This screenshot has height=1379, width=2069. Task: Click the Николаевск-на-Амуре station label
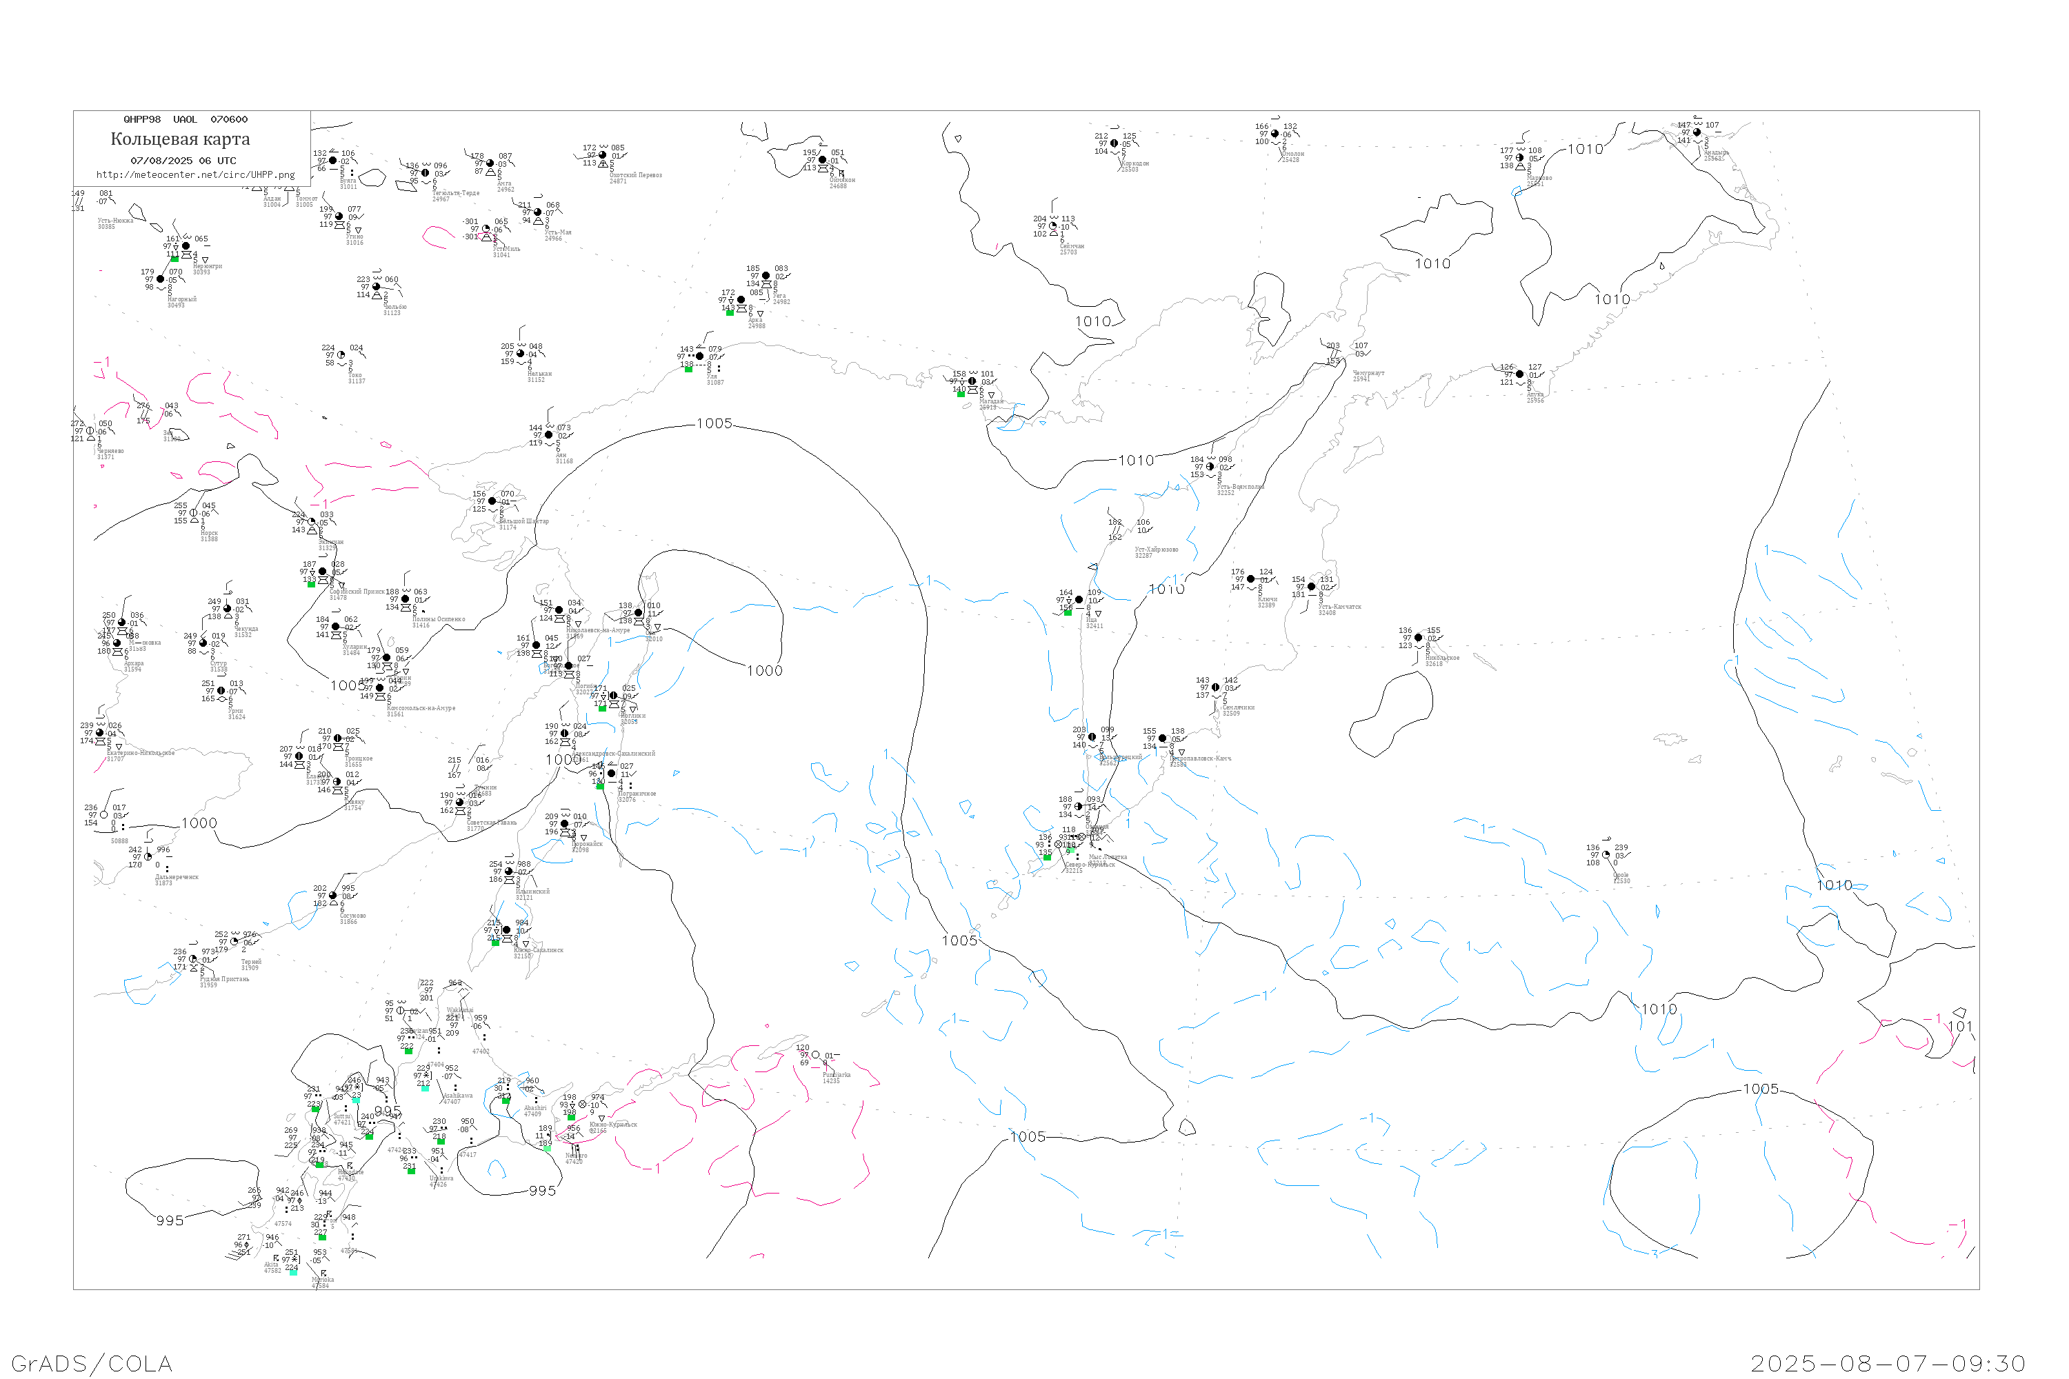(598, 631)
